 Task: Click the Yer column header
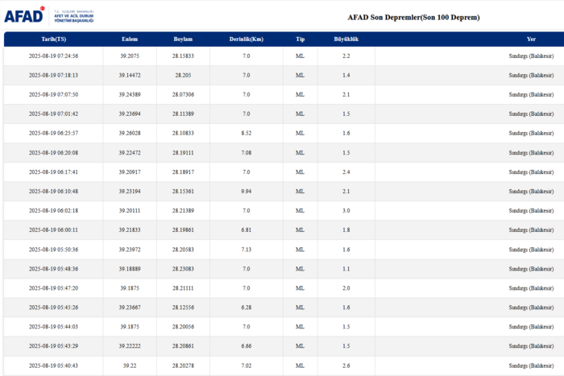(x=531, y=39)
